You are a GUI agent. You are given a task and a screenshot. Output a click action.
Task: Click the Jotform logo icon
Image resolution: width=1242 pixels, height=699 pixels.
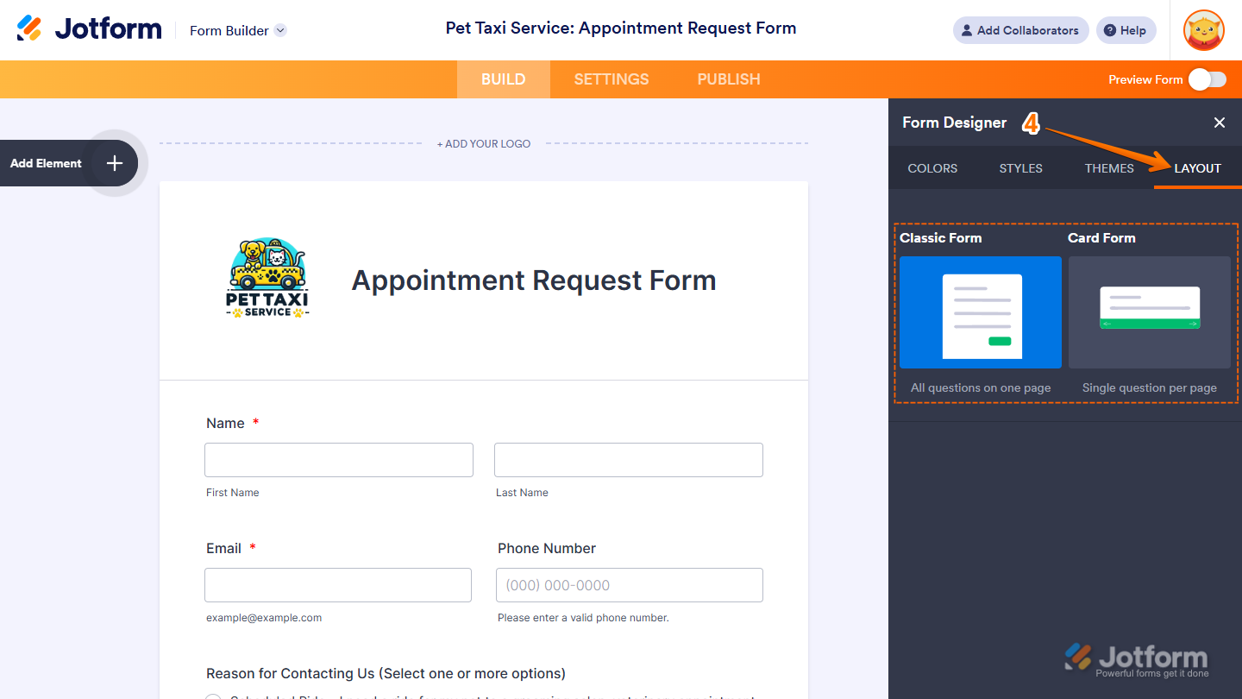point(29,28)
